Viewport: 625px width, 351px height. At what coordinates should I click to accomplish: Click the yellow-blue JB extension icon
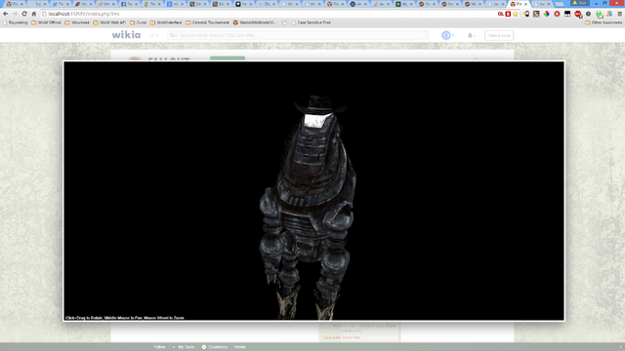pos(609,14)
